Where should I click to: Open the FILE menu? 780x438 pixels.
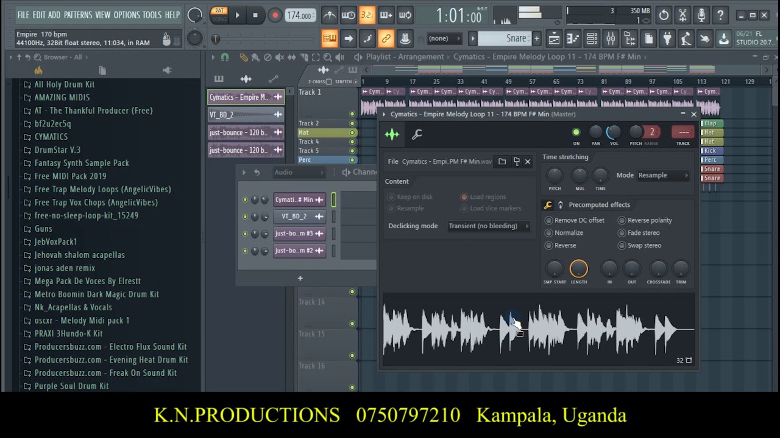[x=23, y=15]
